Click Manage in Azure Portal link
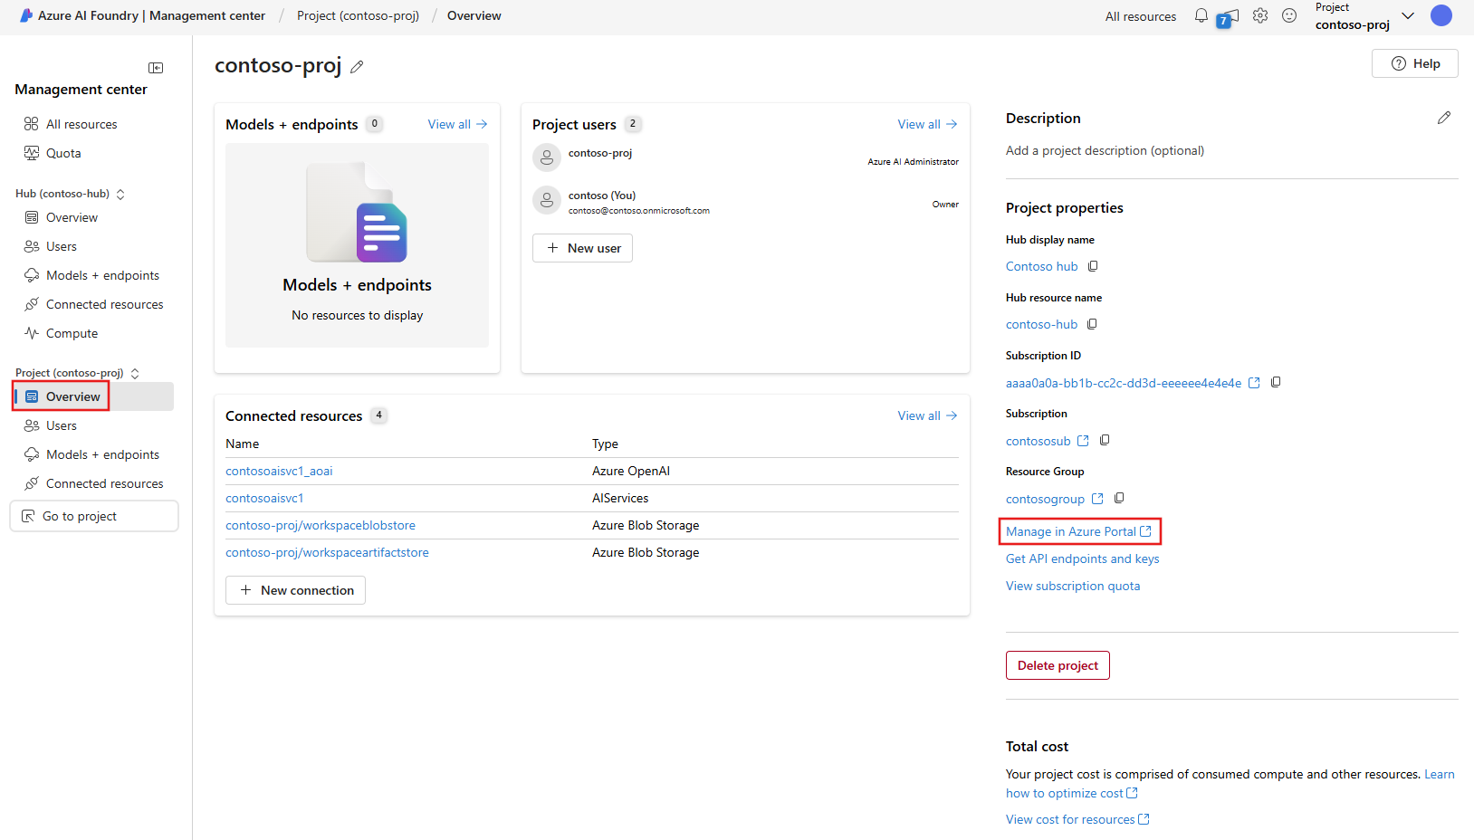Image resolution: width=1474 pixels, height=840 pixels. [1079, 531]
